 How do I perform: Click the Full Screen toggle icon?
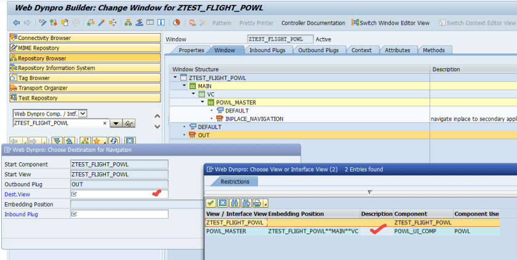pyautogui.click(x=150, y=23)
